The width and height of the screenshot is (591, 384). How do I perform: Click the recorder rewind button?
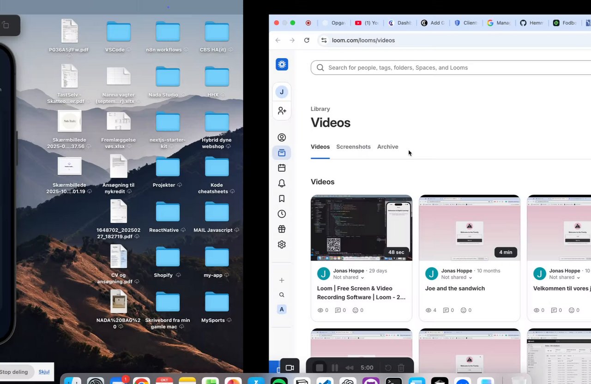[350, 368]
